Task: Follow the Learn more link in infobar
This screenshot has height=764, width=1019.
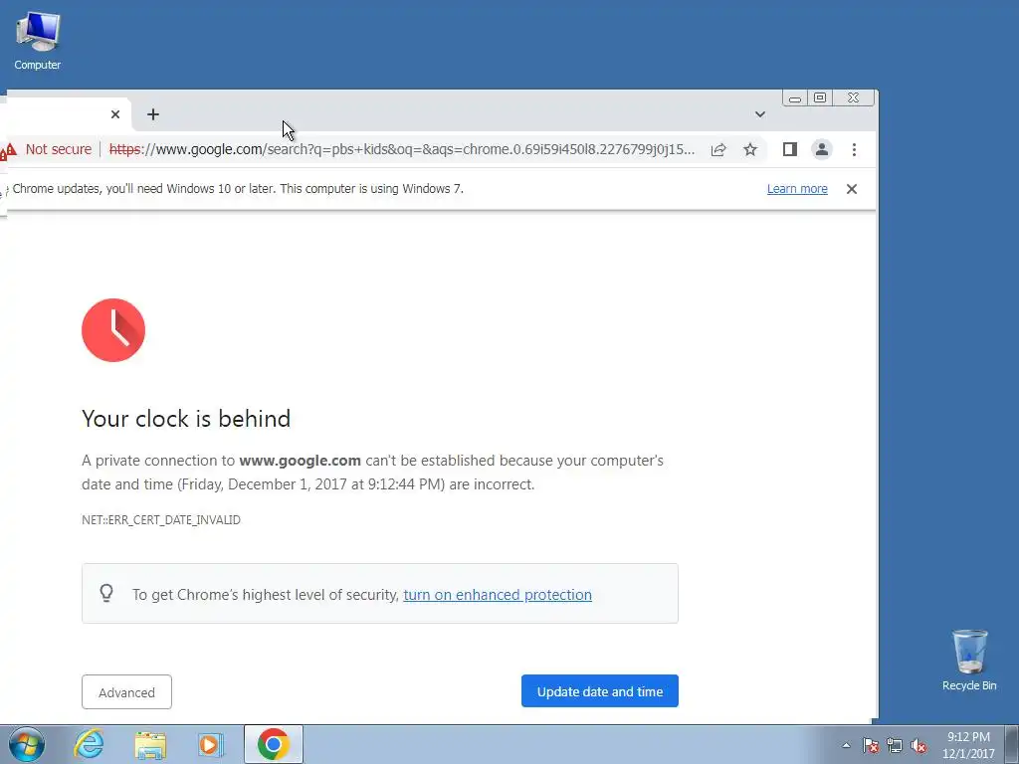Action: [x=797, y=189]
